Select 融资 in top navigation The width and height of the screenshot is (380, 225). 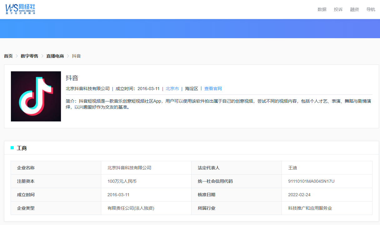click(354, 9)
